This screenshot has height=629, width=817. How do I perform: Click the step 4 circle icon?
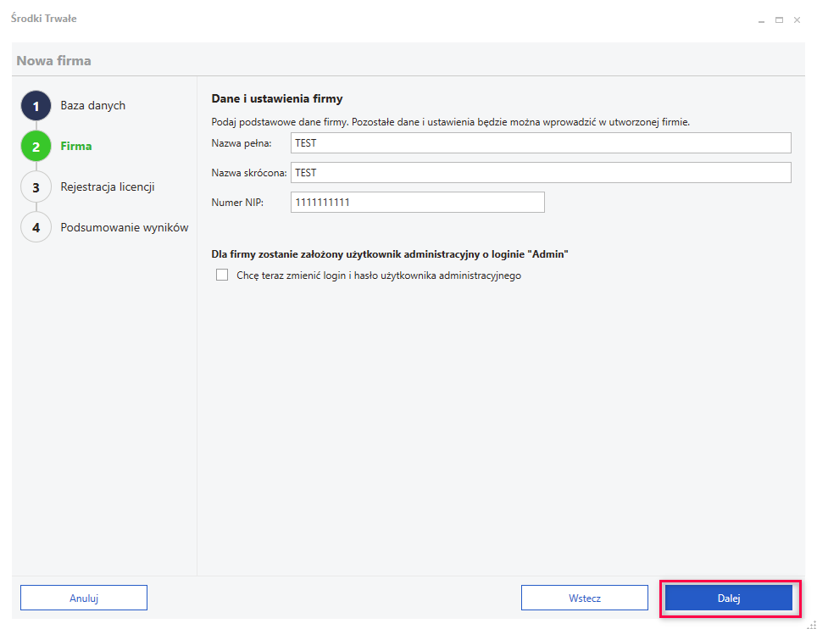click(36, 228)
